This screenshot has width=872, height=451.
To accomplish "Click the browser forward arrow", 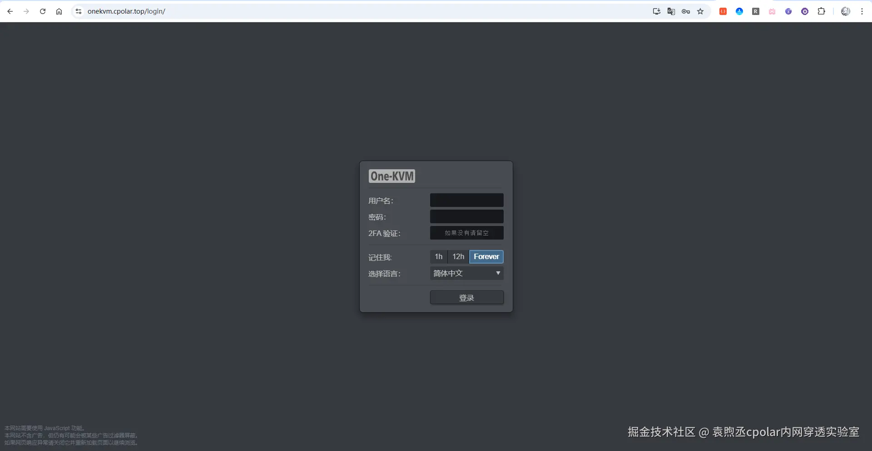I will click(x=26, y=11).
